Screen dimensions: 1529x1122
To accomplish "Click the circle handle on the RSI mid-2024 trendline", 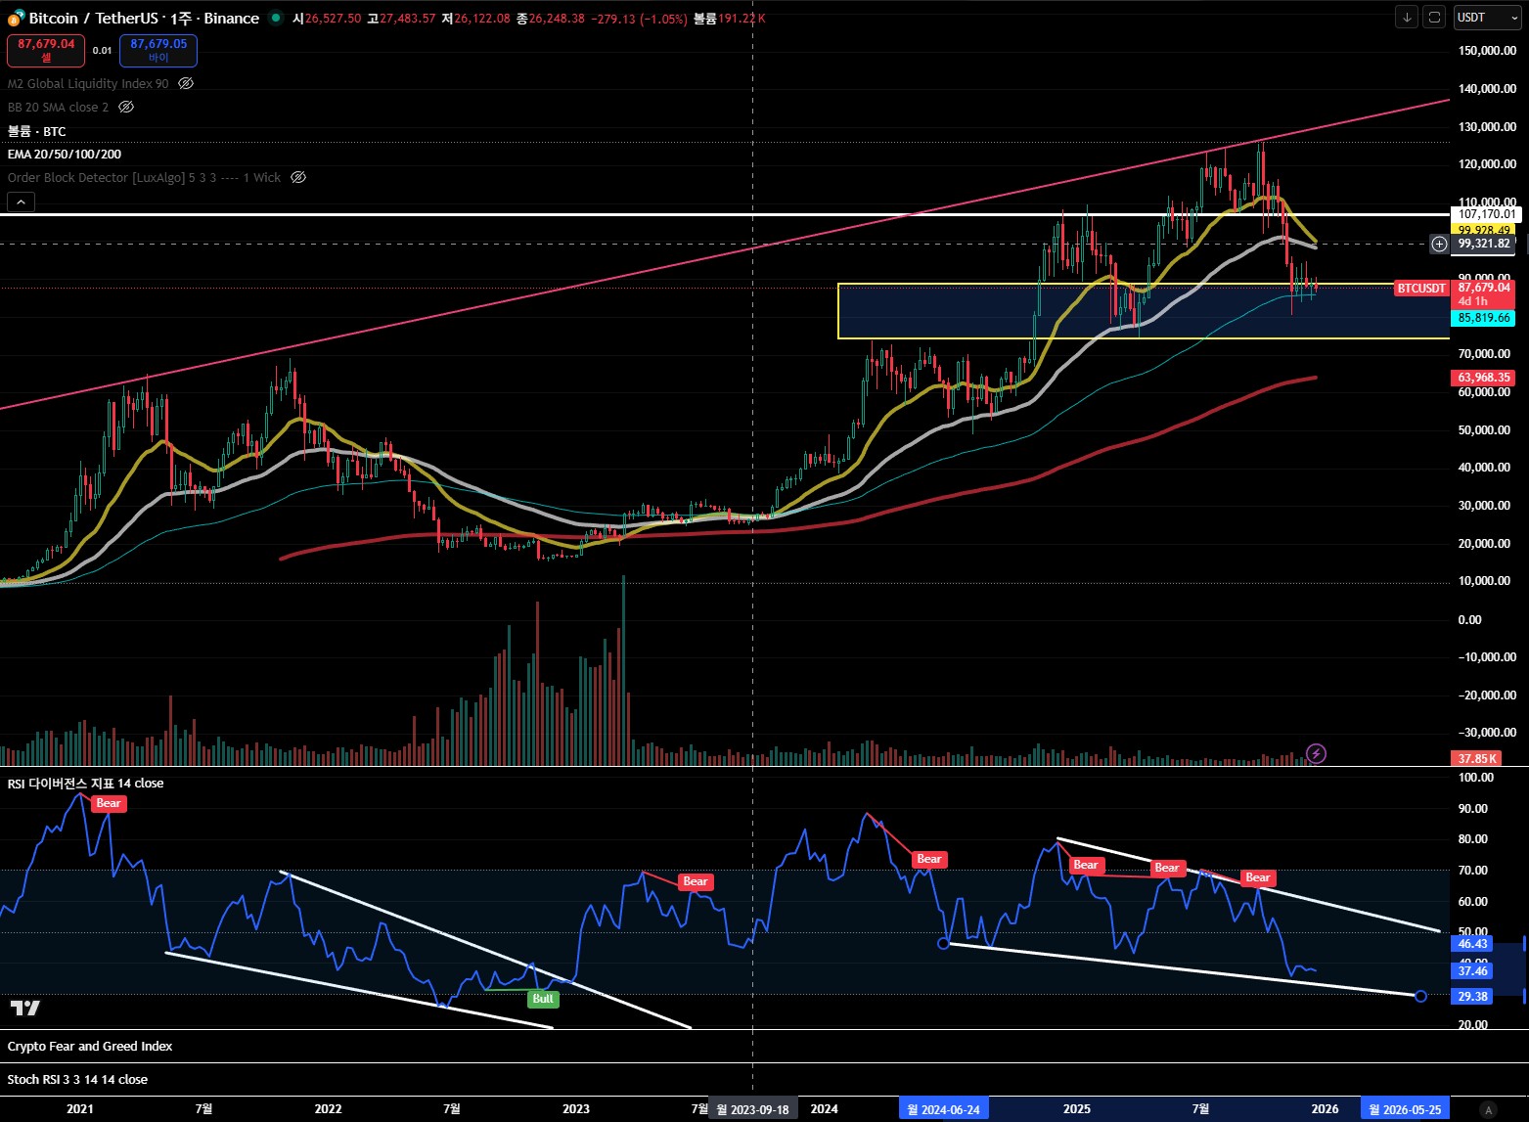I will [x=944, y=943].
